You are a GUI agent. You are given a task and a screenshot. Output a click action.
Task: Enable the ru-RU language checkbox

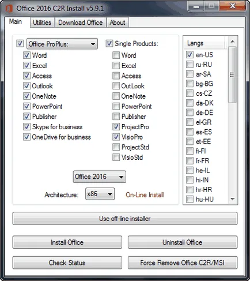(x=190, y=64)
